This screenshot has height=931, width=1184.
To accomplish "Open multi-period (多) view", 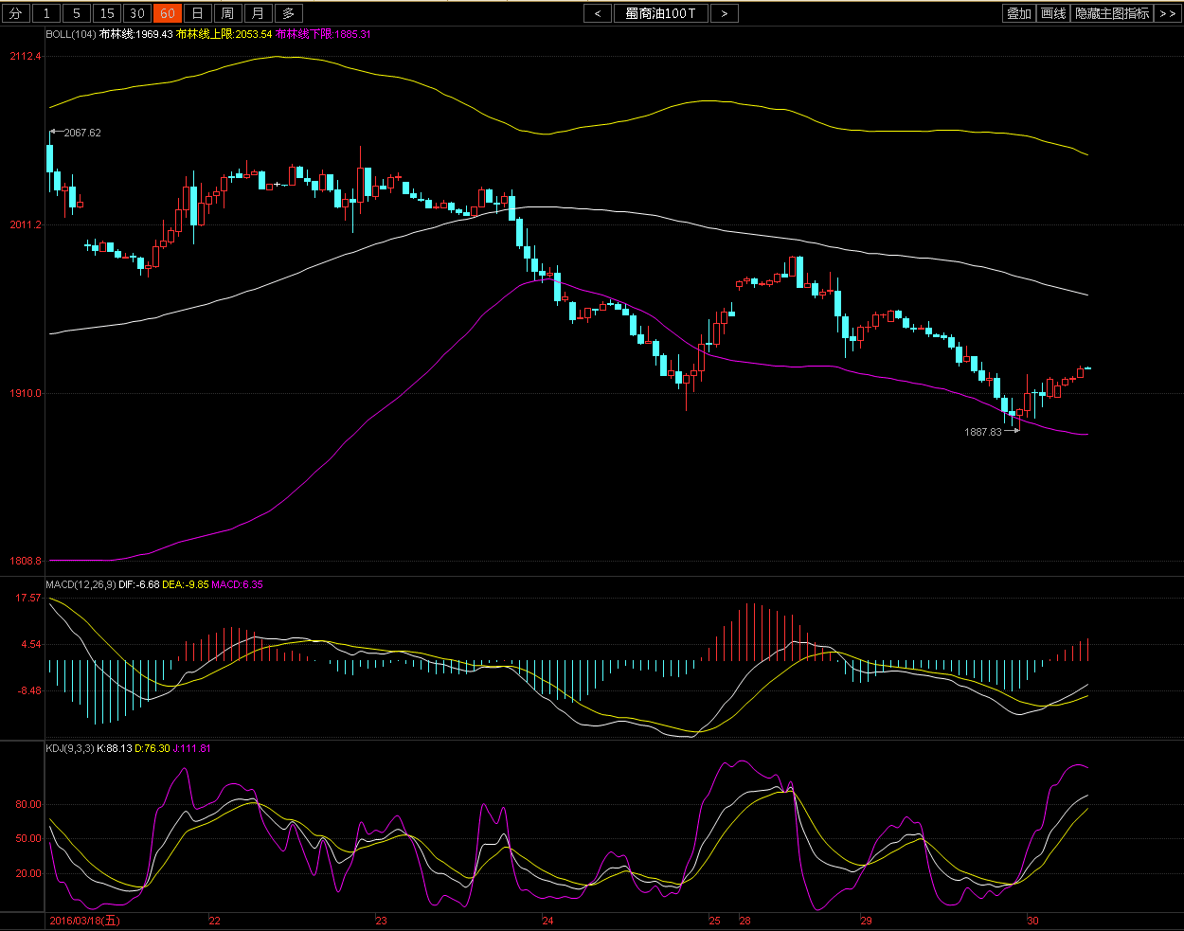I will coord(288,13).
